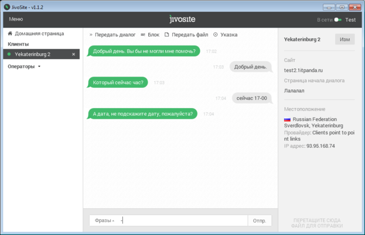Click Передать диалог
The image size is (365, 235).
pyautogui.click(x=115, y=35)
